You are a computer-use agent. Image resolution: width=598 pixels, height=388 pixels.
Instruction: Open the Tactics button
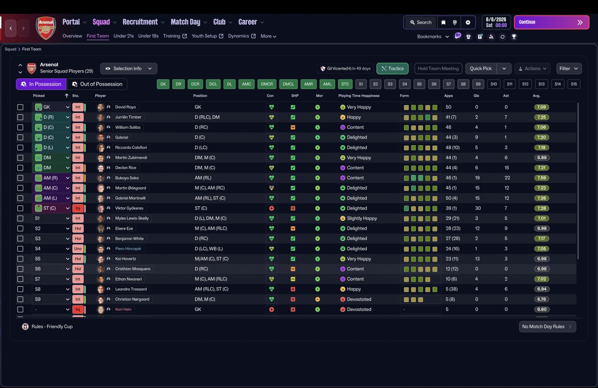tap(392, 69)
